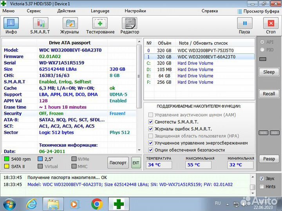This screenshot has height=211, width=282.
Task: Click the Паспорт button
Action: click(x=118, y=163)
